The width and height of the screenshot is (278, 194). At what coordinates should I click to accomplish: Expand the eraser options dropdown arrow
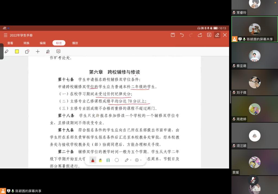pyautogui.click(x=131, y=160)
